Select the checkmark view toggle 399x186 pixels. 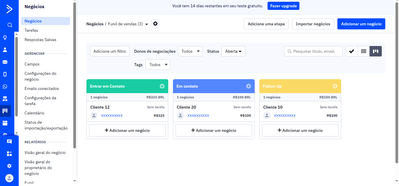pyautogui.click(x=351, y=51)
